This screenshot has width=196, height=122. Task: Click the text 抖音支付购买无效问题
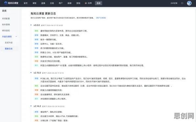[51, 61]
